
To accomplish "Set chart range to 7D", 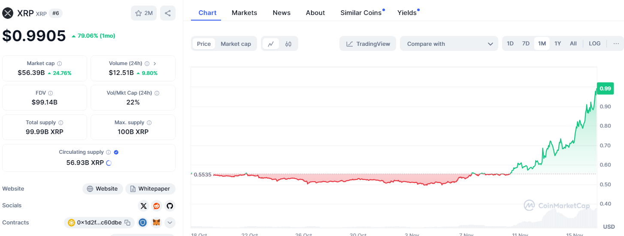I will click(x=526, y=44).
